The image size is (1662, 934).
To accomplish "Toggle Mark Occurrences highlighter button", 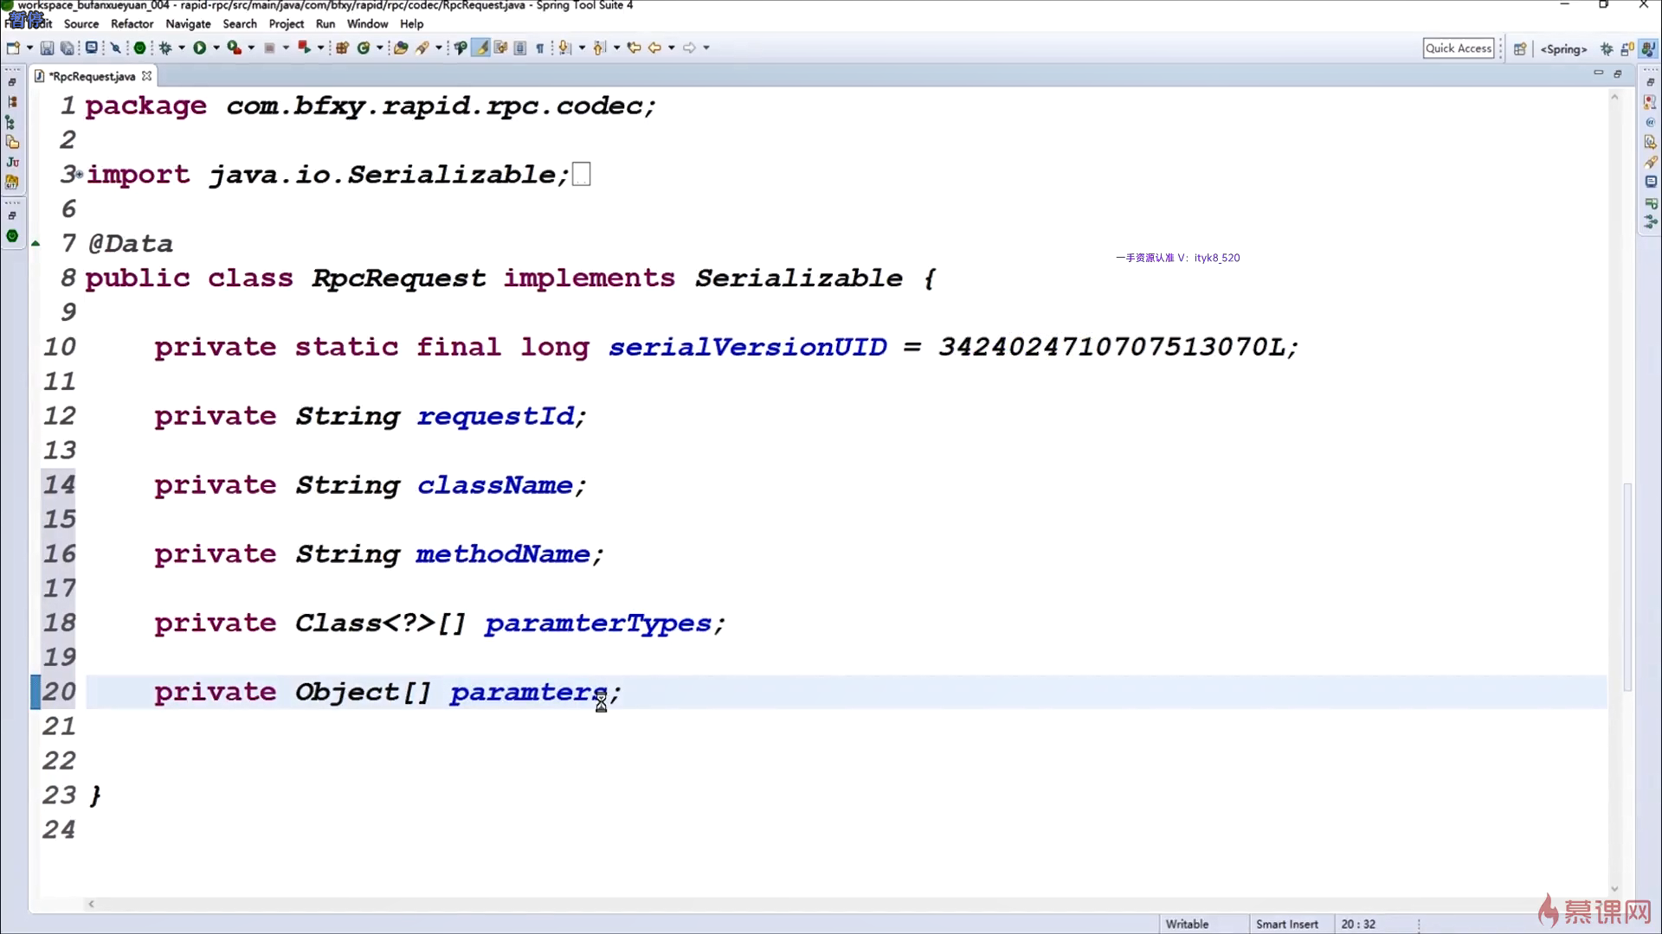I will click(x=480, y=48).
